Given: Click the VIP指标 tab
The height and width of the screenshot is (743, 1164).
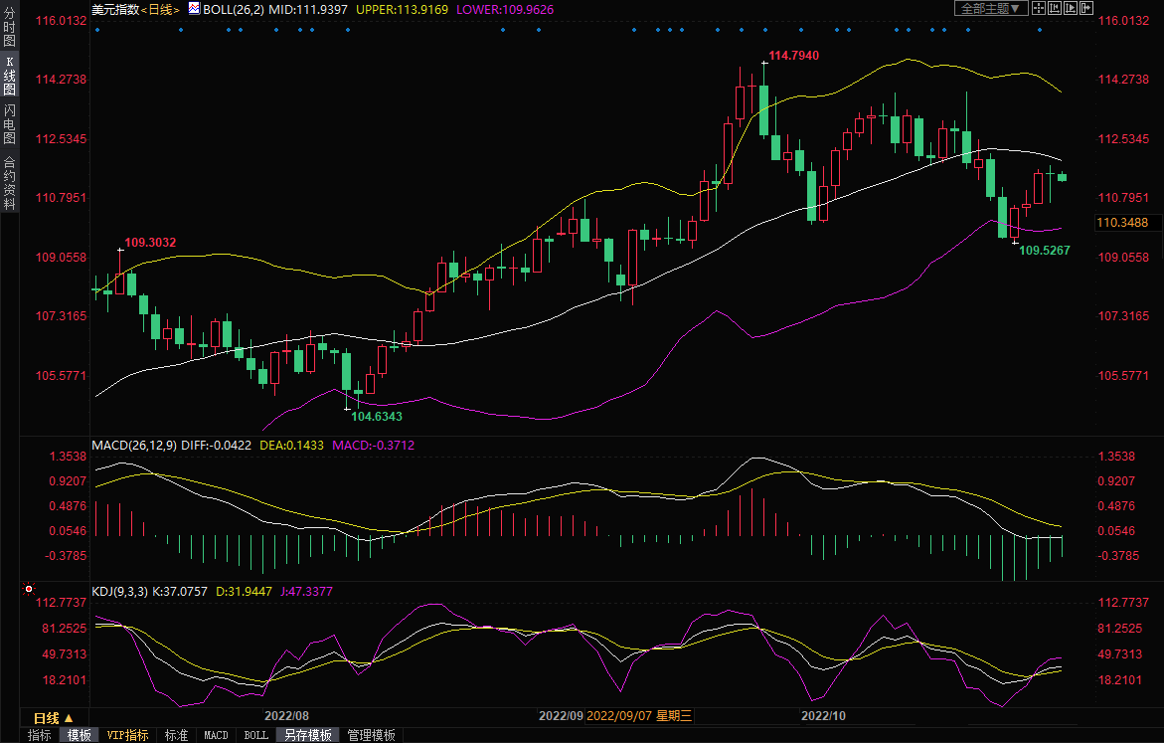Looking at the screenshot, I should click(128, 735).
